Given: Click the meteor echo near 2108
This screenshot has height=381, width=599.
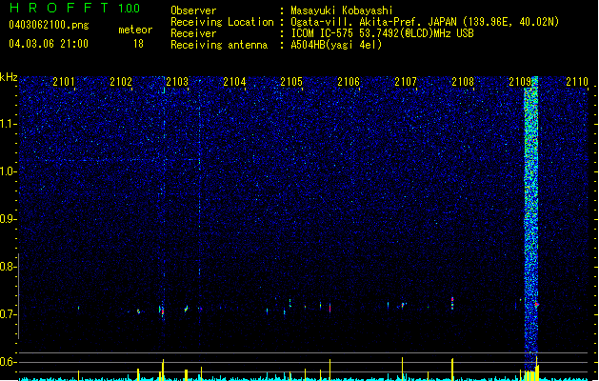Looking at the screenshot, I should point(452,303).
